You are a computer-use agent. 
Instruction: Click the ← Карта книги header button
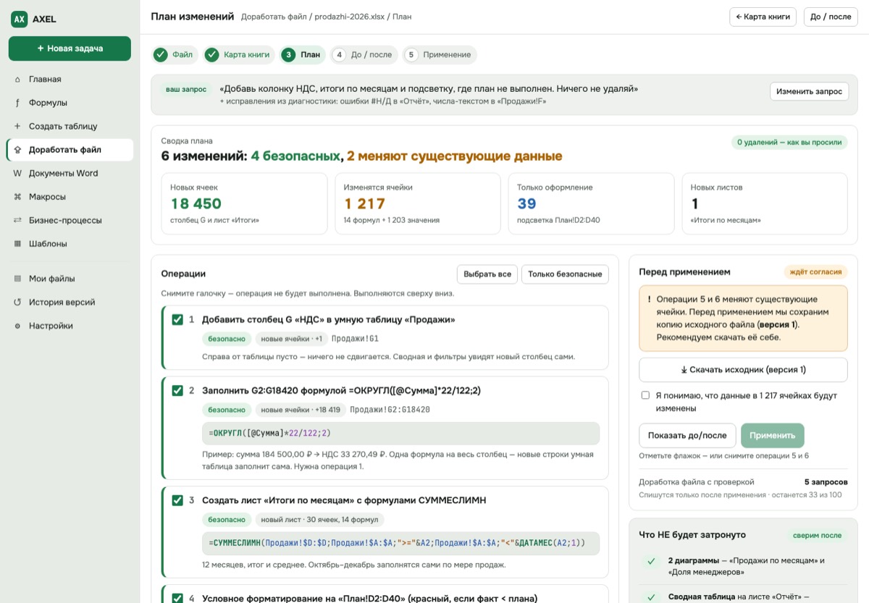[763, 17]
